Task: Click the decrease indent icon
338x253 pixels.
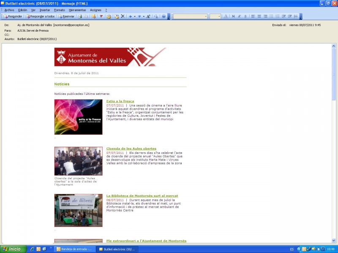Action: click(283, 16)
